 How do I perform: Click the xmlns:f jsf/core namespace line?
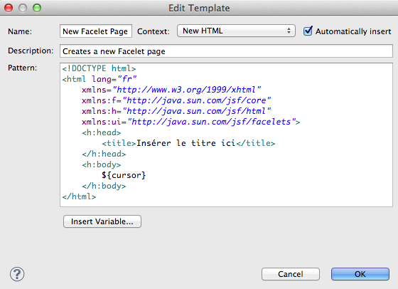(176, 100)
